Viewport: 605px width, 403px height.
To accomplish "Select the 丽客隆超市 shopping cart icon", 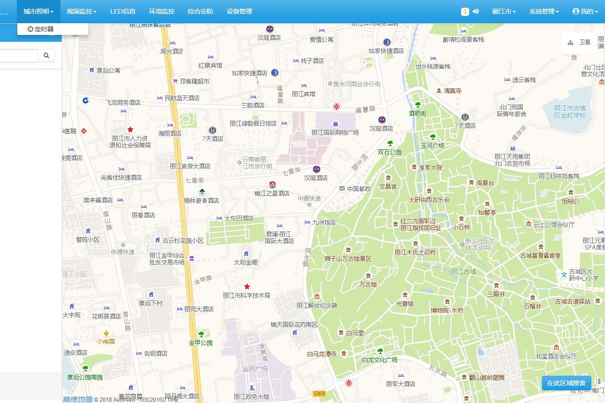I will [175, 81].
